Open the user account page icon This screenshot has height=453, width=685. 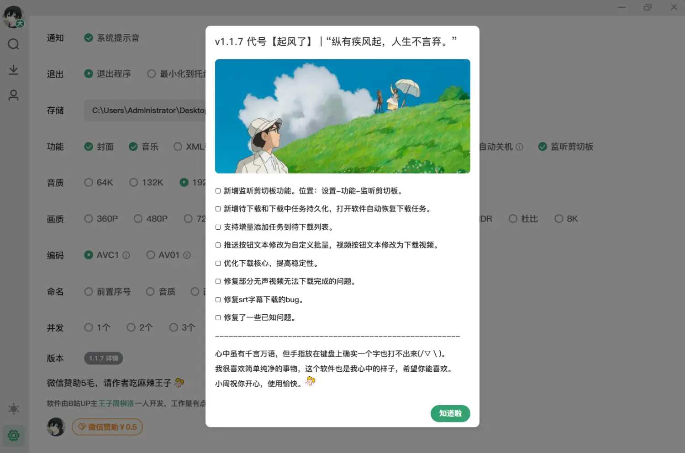pyautogui.click(x=14, y=95)
